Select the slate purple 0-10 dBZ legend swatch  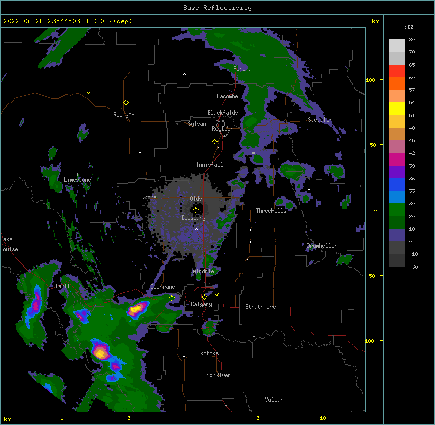coord(397,235)
